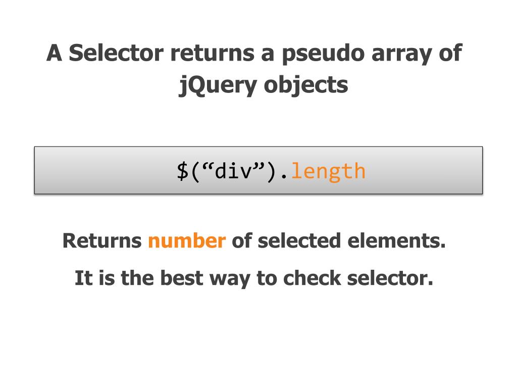Screen dimensions: 517x388
Task: Click the orange "length" code text
Action: click(x=328, y=171)
